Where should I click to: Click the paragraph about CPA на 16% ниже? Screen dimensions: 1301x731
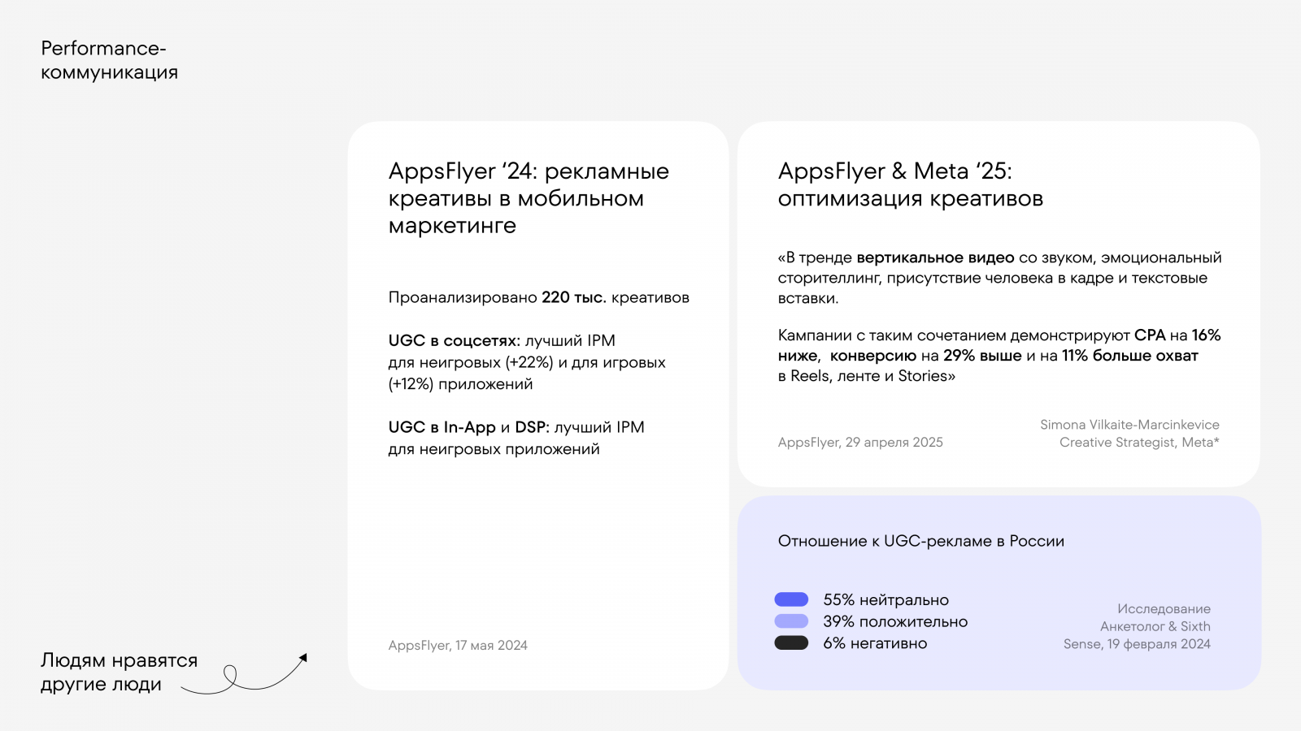coord(999,355)
